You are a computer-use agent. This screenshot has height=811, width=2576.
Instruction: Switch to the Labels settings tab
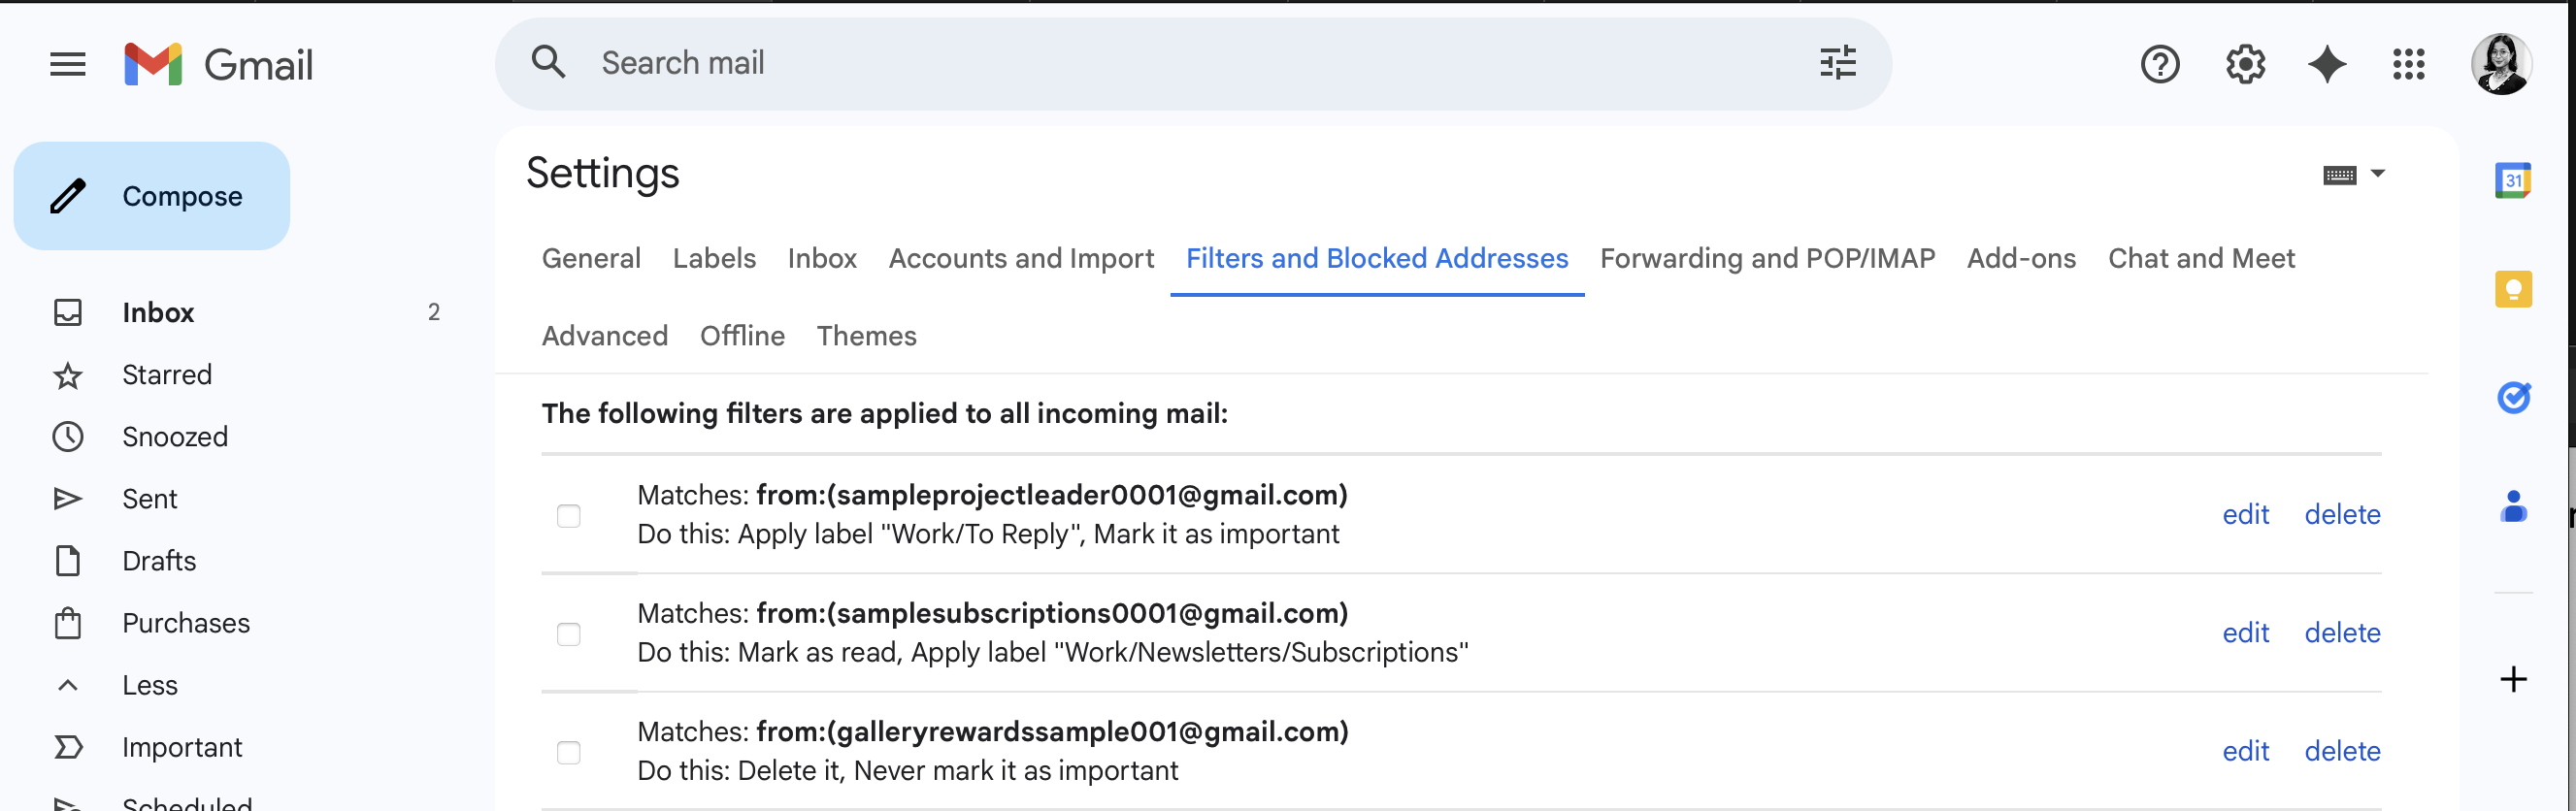click(714, 258)
